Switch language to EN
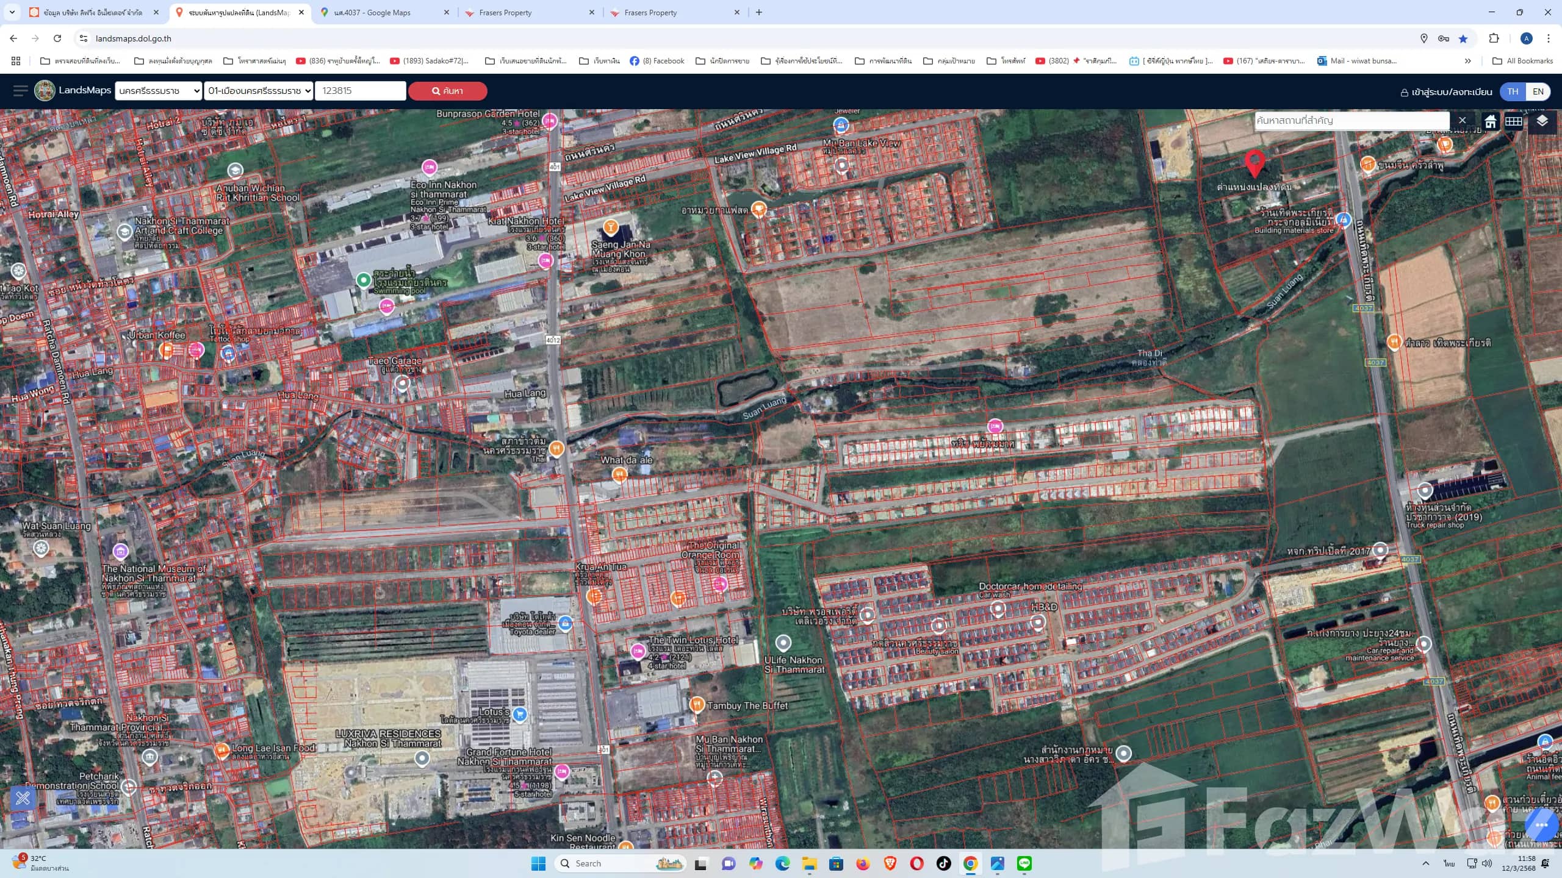 point(1538,91)
